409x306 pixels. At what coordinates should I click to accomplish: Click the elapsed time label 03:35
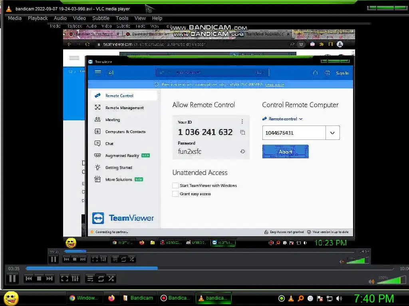coord(14,269)
